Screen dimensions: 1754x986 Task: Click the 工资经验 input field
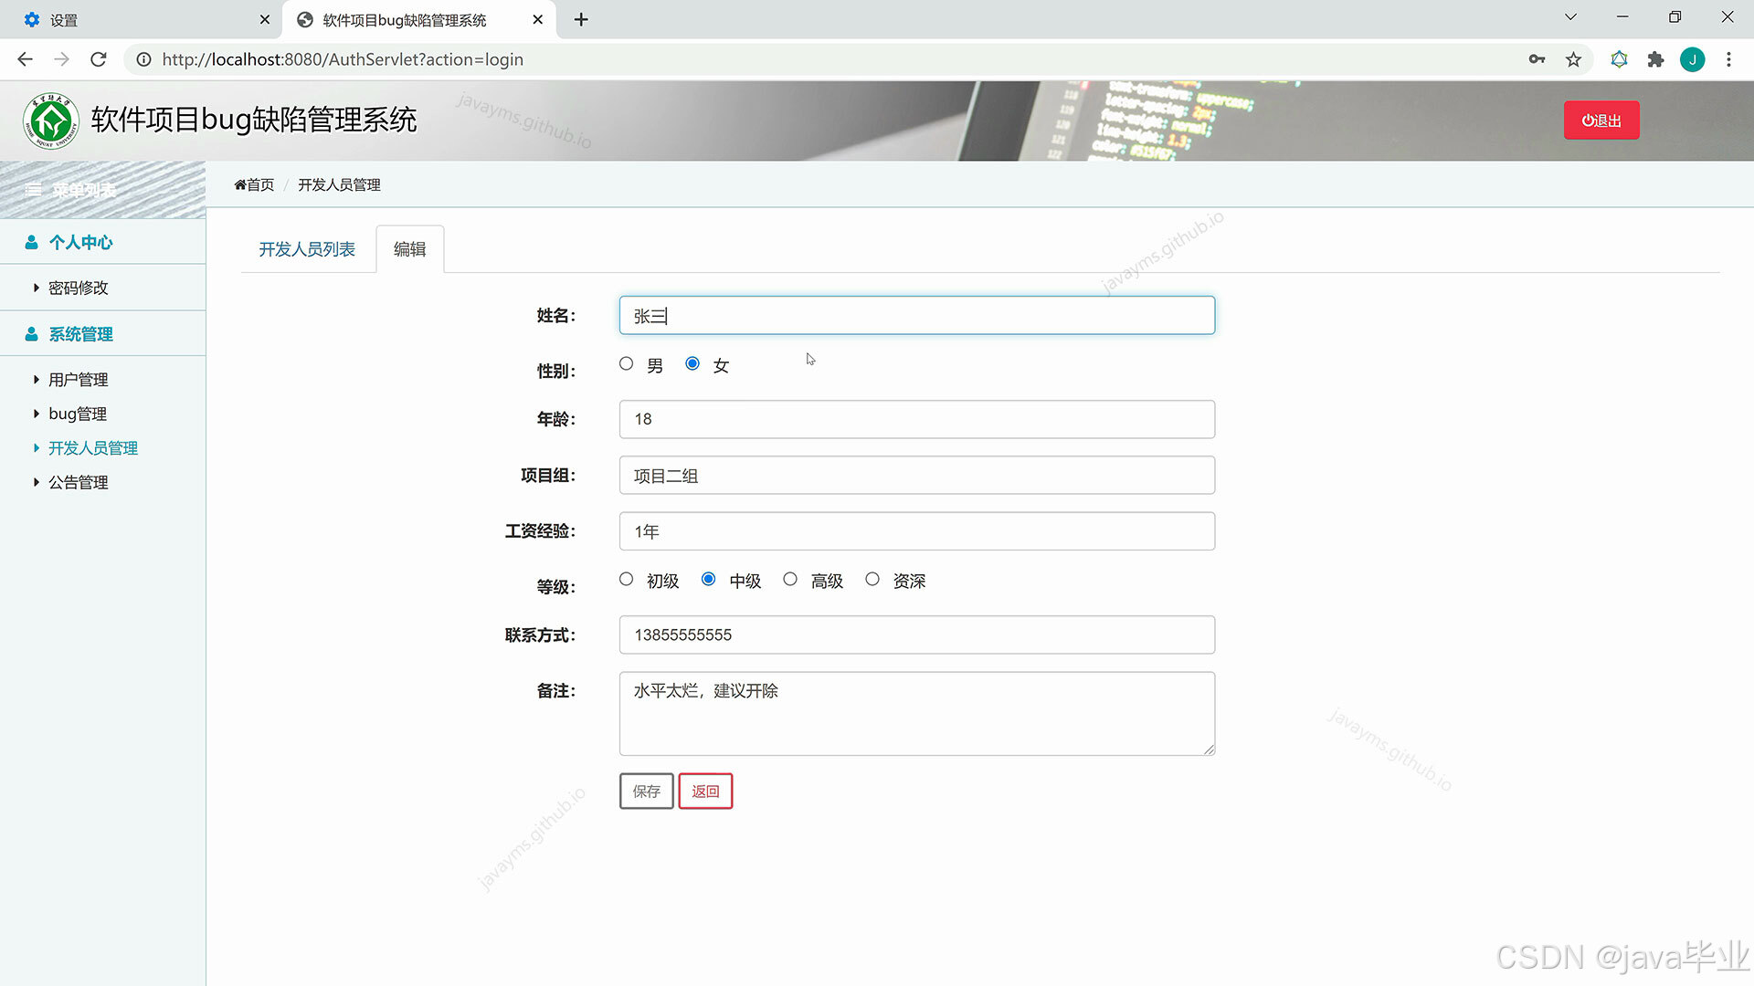(x=917, y=530)
